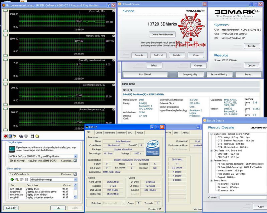Click the trash can icon in Driver settings
Viewport: 267px width, 213px height.
coord(26,179)
